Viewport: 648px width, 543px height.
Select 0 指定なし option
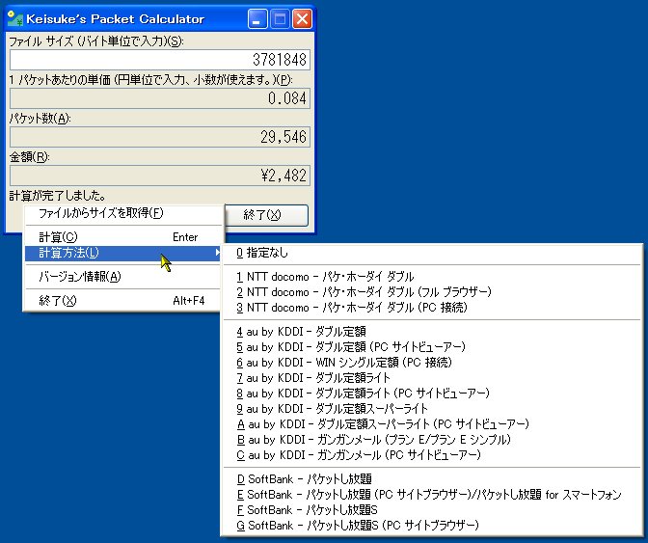[x=432, y=253]
